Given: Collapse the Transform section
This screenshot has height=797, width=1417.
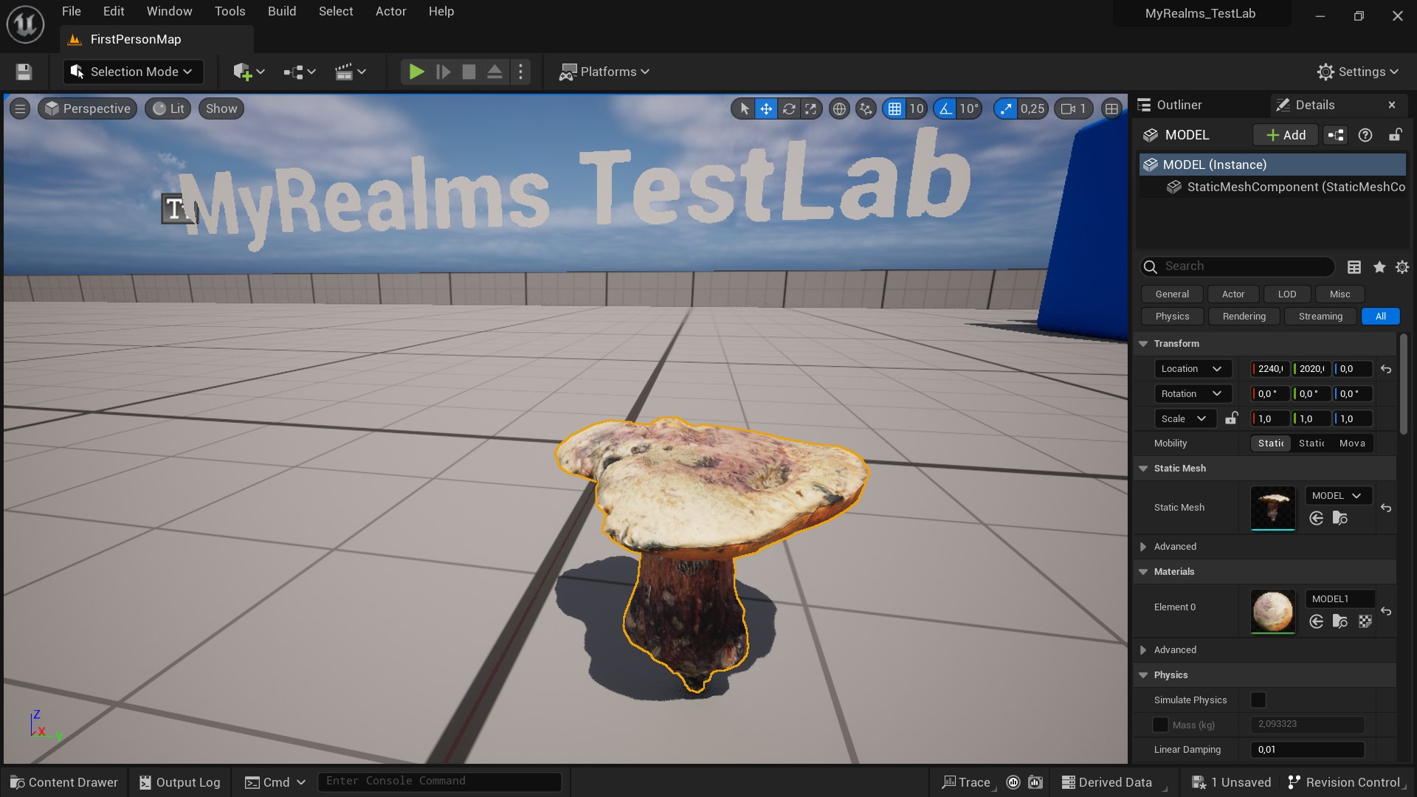Looking at the screenshot, I should (x=1143, y=344).
